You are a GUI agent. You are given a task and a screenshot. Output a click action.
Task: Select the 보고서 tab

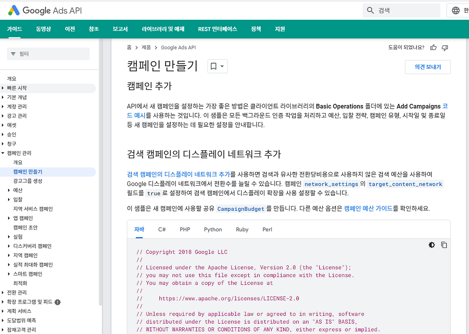pos(120,29)
